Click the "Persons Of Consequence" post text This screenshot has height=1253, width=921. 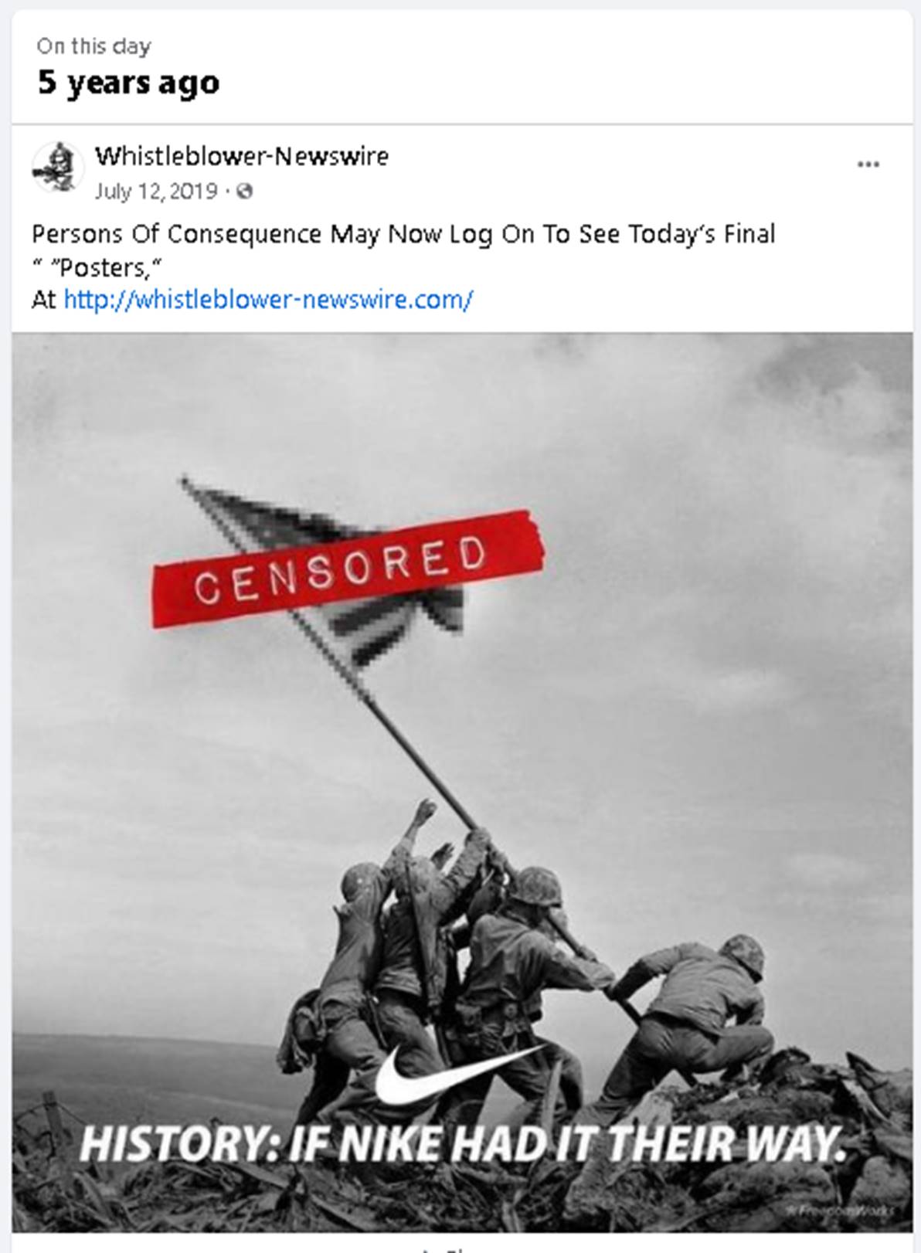pyautogui.click(x=177, y=234)
